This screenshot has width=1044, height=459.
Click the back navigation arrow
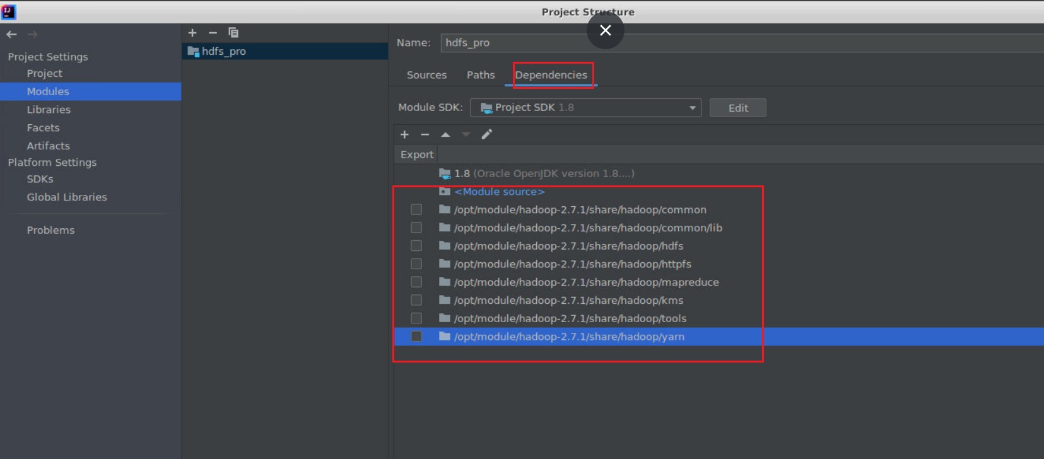pyautogui.click(x=11, y=34)
